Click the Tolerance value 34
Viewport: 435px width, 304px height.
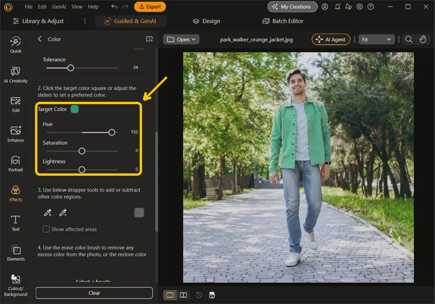pyautogui.click(x=135, y=67)
